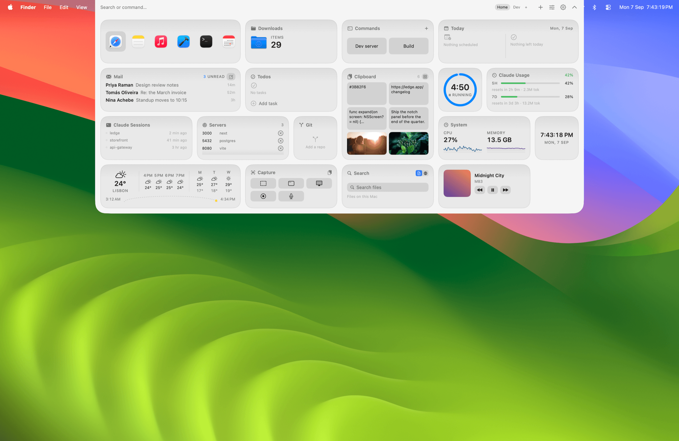This screenshot has width=679, height=441.
Task: Launch the Music app icon
Action: pyautogui.click(x=161, y=42)
